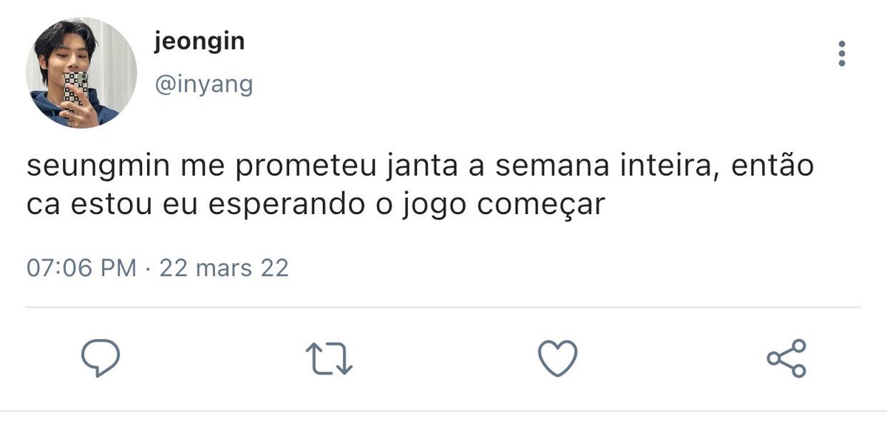The width and height of the screenshot is (887, 424).
Task: Retweet the post with the arrows icon
Action: [x=330, y=359]
